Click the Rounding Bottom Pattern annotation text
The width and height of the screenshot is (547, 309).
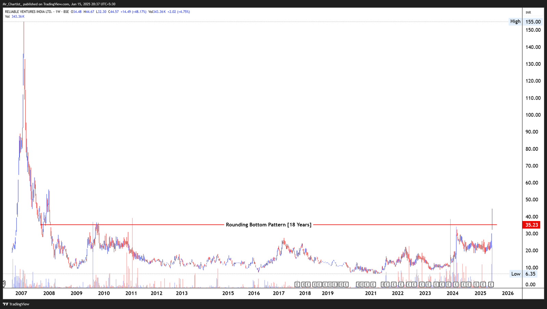point(269,225)
